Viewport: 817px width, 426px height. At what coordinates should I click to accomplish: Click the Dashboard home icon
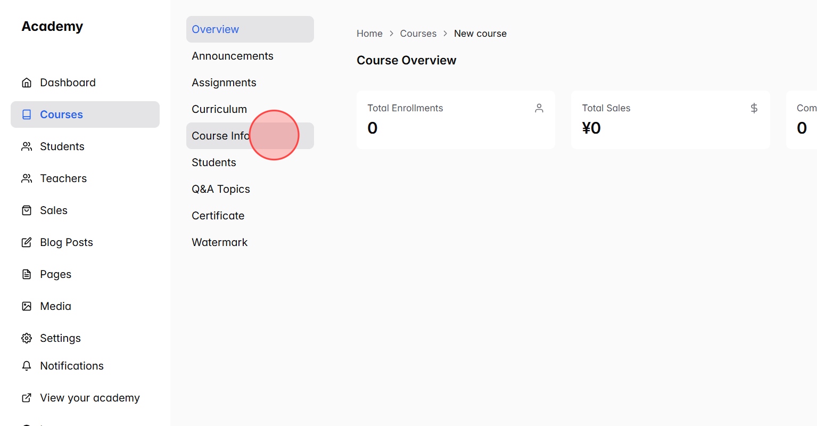[x=27, y=82]
